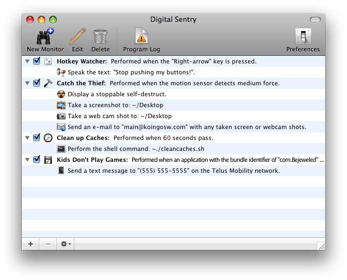Open the gear action dropdown at bottom
347x280 pixels.
[x=66, y=244]
